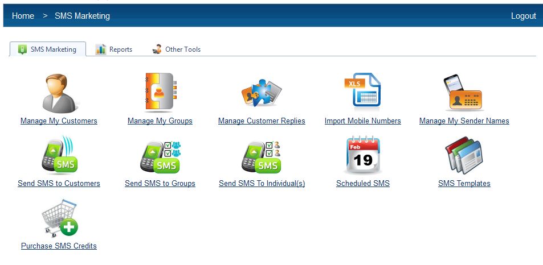543x265 pixels.
Task: Click the Manage Customer Replies puzzle icon
Action: 262,93
